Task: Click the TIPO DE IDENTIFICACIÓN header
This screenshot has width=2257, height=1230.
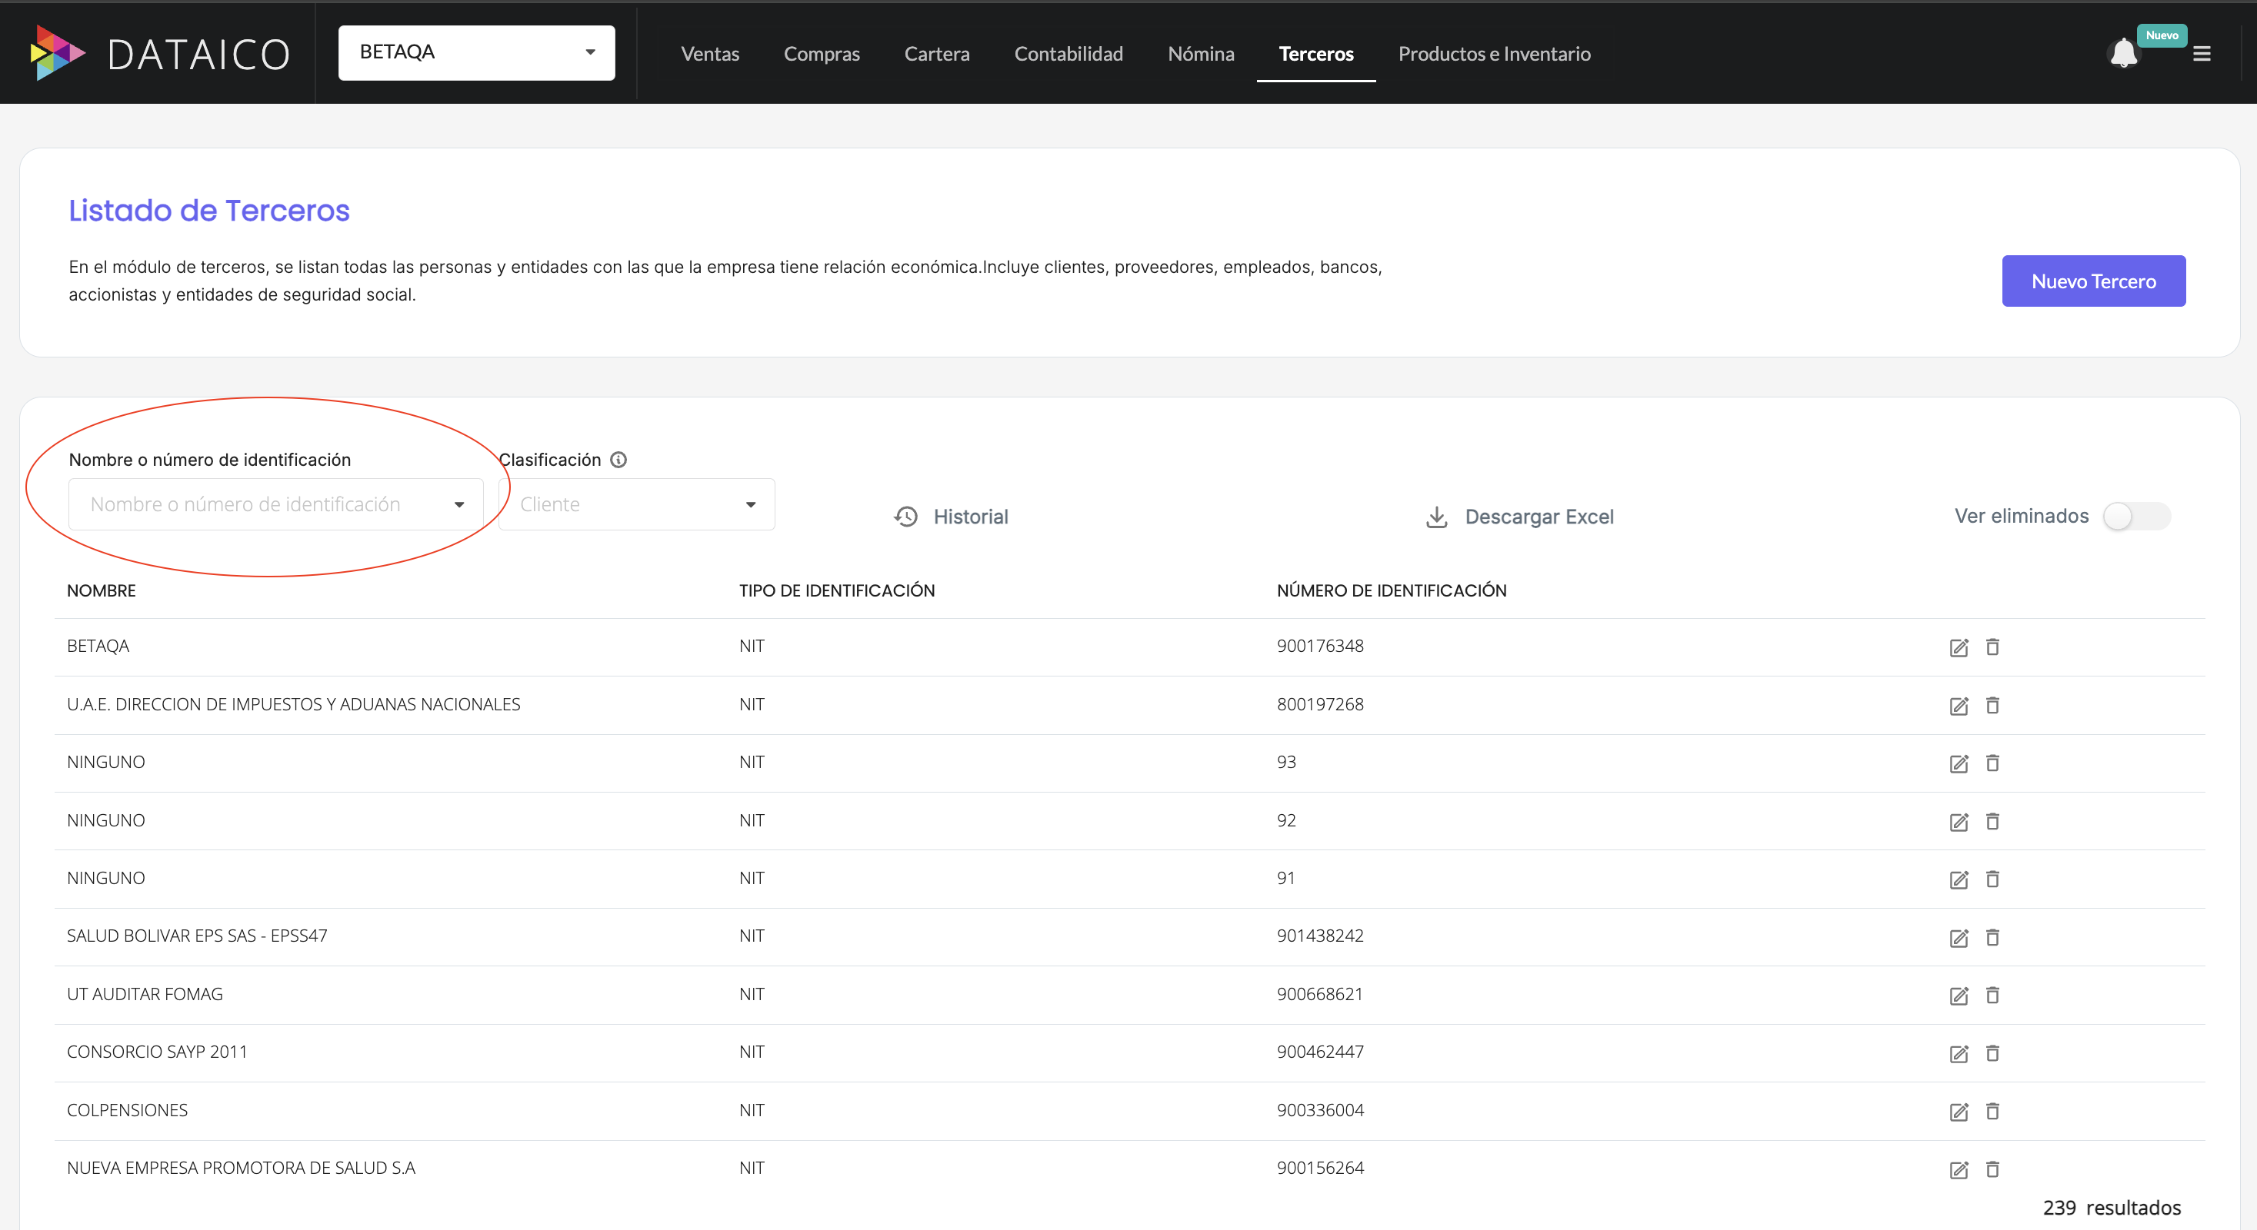Action: tap(837, 591)
